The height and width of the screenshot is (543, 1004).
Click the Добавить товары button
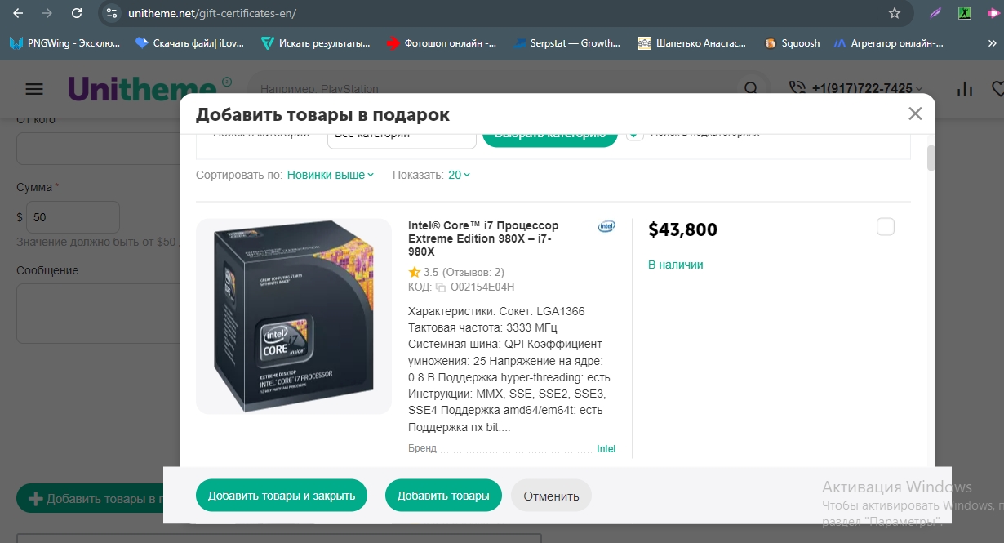coord(443,496)
